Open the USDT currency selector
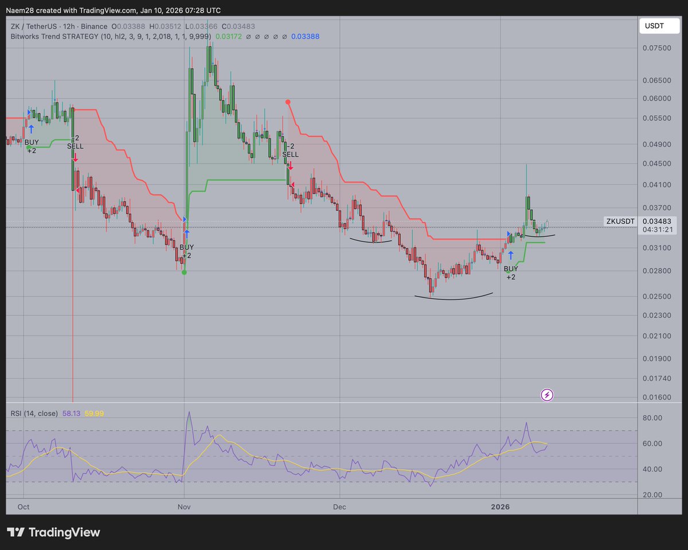 pyautogui.click(x=660, y=26)
